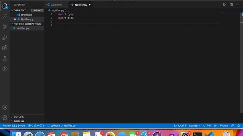
Task: Change end of line sequence LF
Action: pyautogui.click(x=215, y=125)
